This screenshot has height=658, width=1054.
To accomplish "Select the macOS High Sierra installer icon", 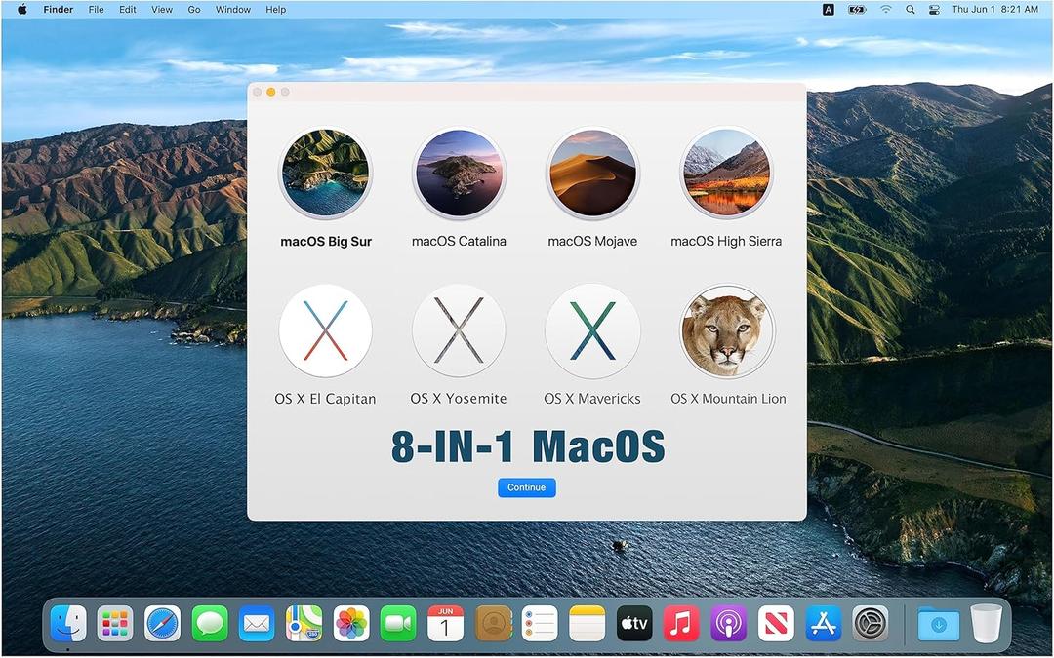I will [726, 172].
